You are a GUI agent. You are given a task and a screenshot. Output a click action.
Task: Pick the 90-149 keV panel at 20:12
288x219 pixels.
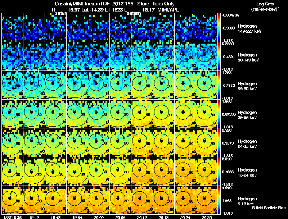pyautogui.click(x=142, y=56)
